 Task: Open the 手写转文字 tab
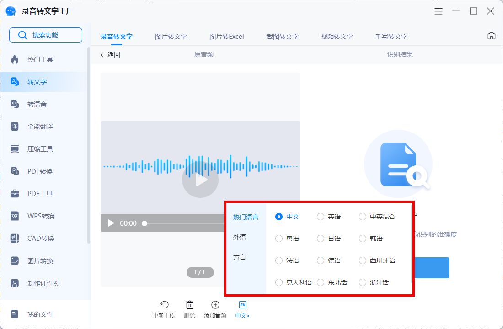tap(391, 37)
